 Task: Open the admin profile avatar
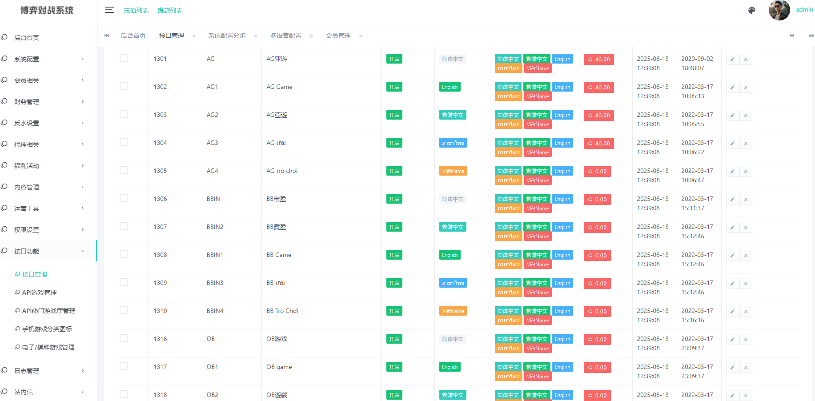point(779,10)
